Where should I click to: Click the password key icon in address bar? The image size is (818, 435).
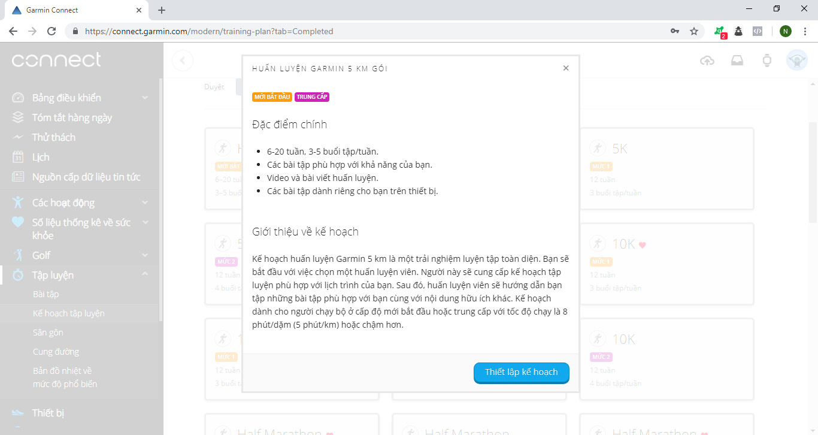(675, 31)
